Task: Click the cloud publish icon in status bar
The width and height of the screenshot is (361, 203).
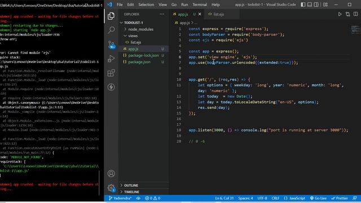Action: click(x=138, y=198)
